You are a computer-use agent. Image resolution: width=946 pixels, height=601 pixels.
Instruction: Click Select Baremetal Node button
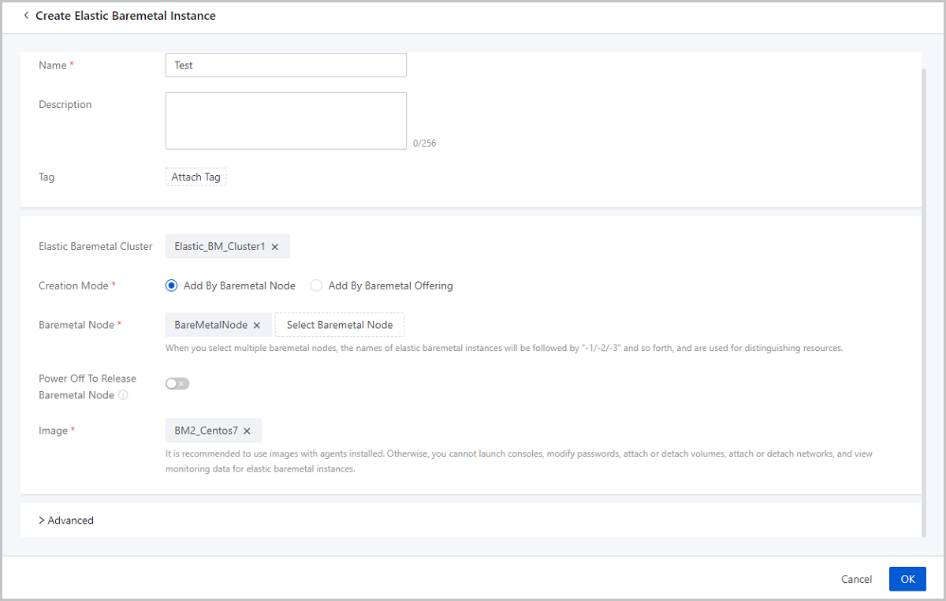(339, 325)
